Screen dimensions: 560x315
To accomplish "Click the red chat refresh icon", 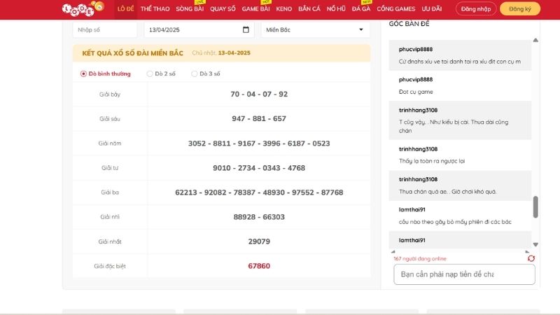I will [x=531, y=258].
